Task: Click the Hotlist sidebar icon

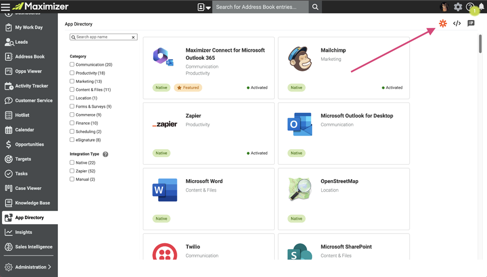Action: tap(8, 115)
